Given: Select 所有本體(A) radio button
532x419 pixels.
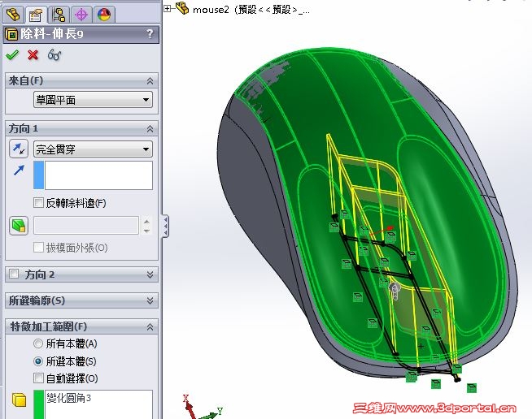Looking at the screenshot, I should 38,343.
